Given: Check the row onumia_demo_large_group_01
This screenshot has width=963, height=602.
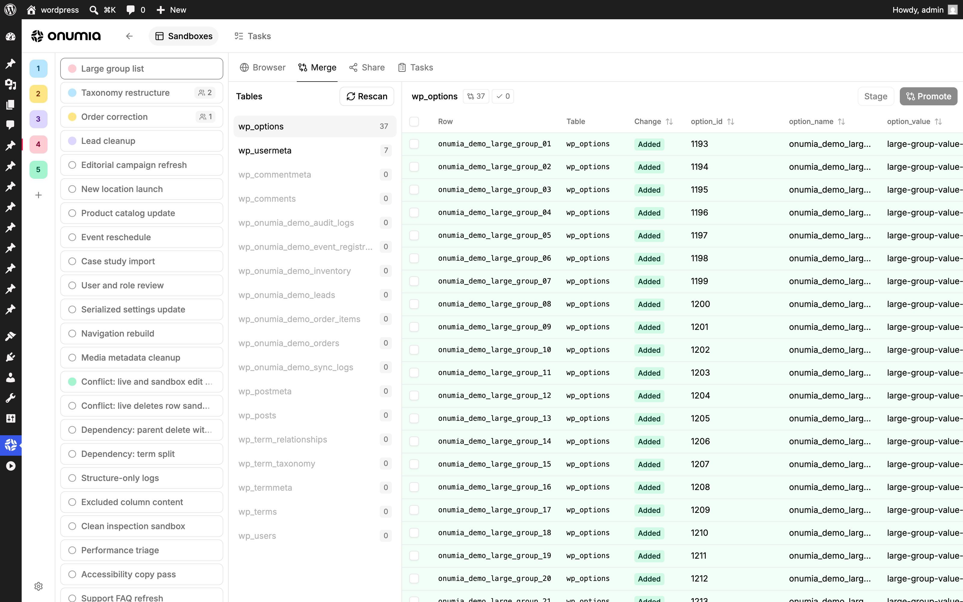Looking at the screenshot, I should pos(414,144).
